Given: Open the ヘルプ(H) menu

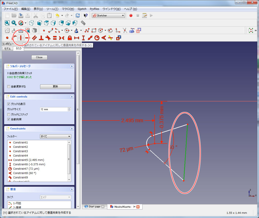Looking at the screenshot, I should point(131,9).
